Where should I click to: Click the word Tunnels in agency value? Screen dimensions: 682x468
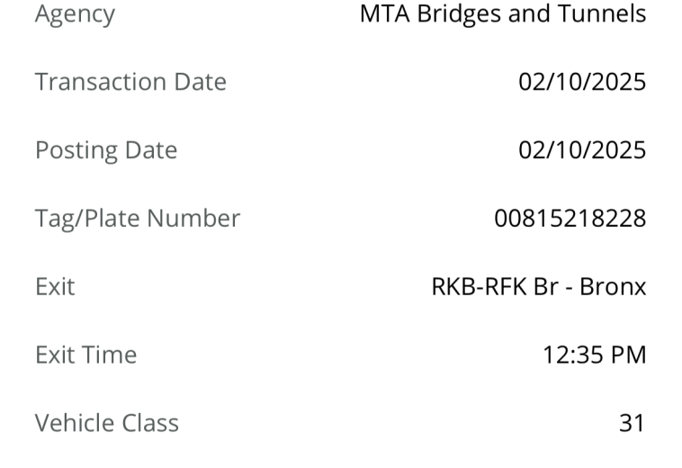[602, 13]
